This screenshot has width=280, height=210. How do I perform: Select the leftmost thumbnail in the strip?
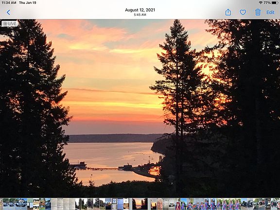tap(1, 204)
